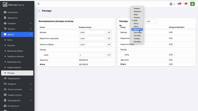The image size is (198, 111).
Task: Open Взаиморасчеты page link
Action: 14,62
